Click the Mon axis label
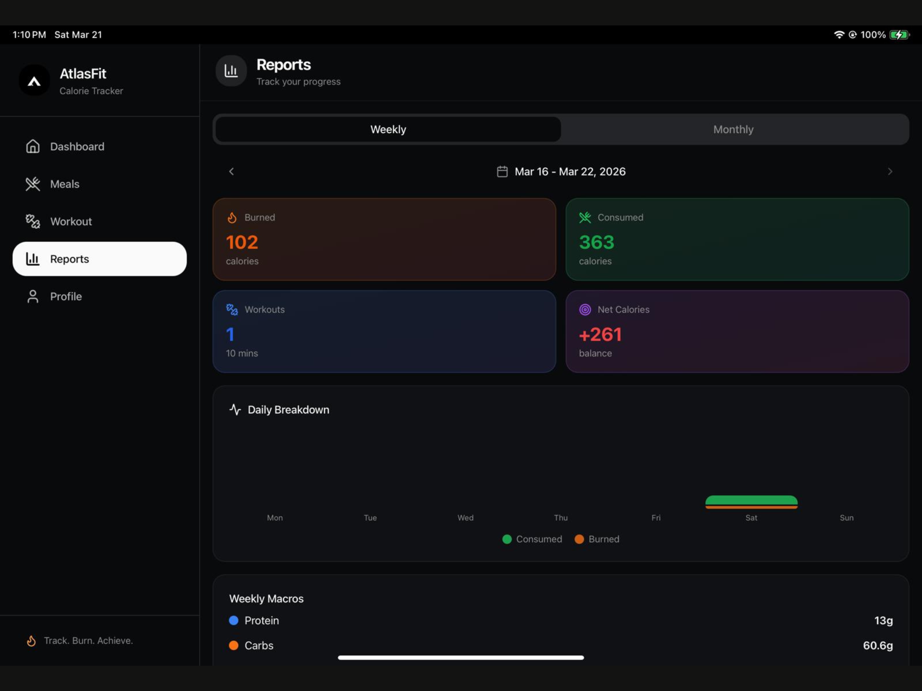Image resolution: width=922 pixels, height=691 pixels. (x=275, y=518)
